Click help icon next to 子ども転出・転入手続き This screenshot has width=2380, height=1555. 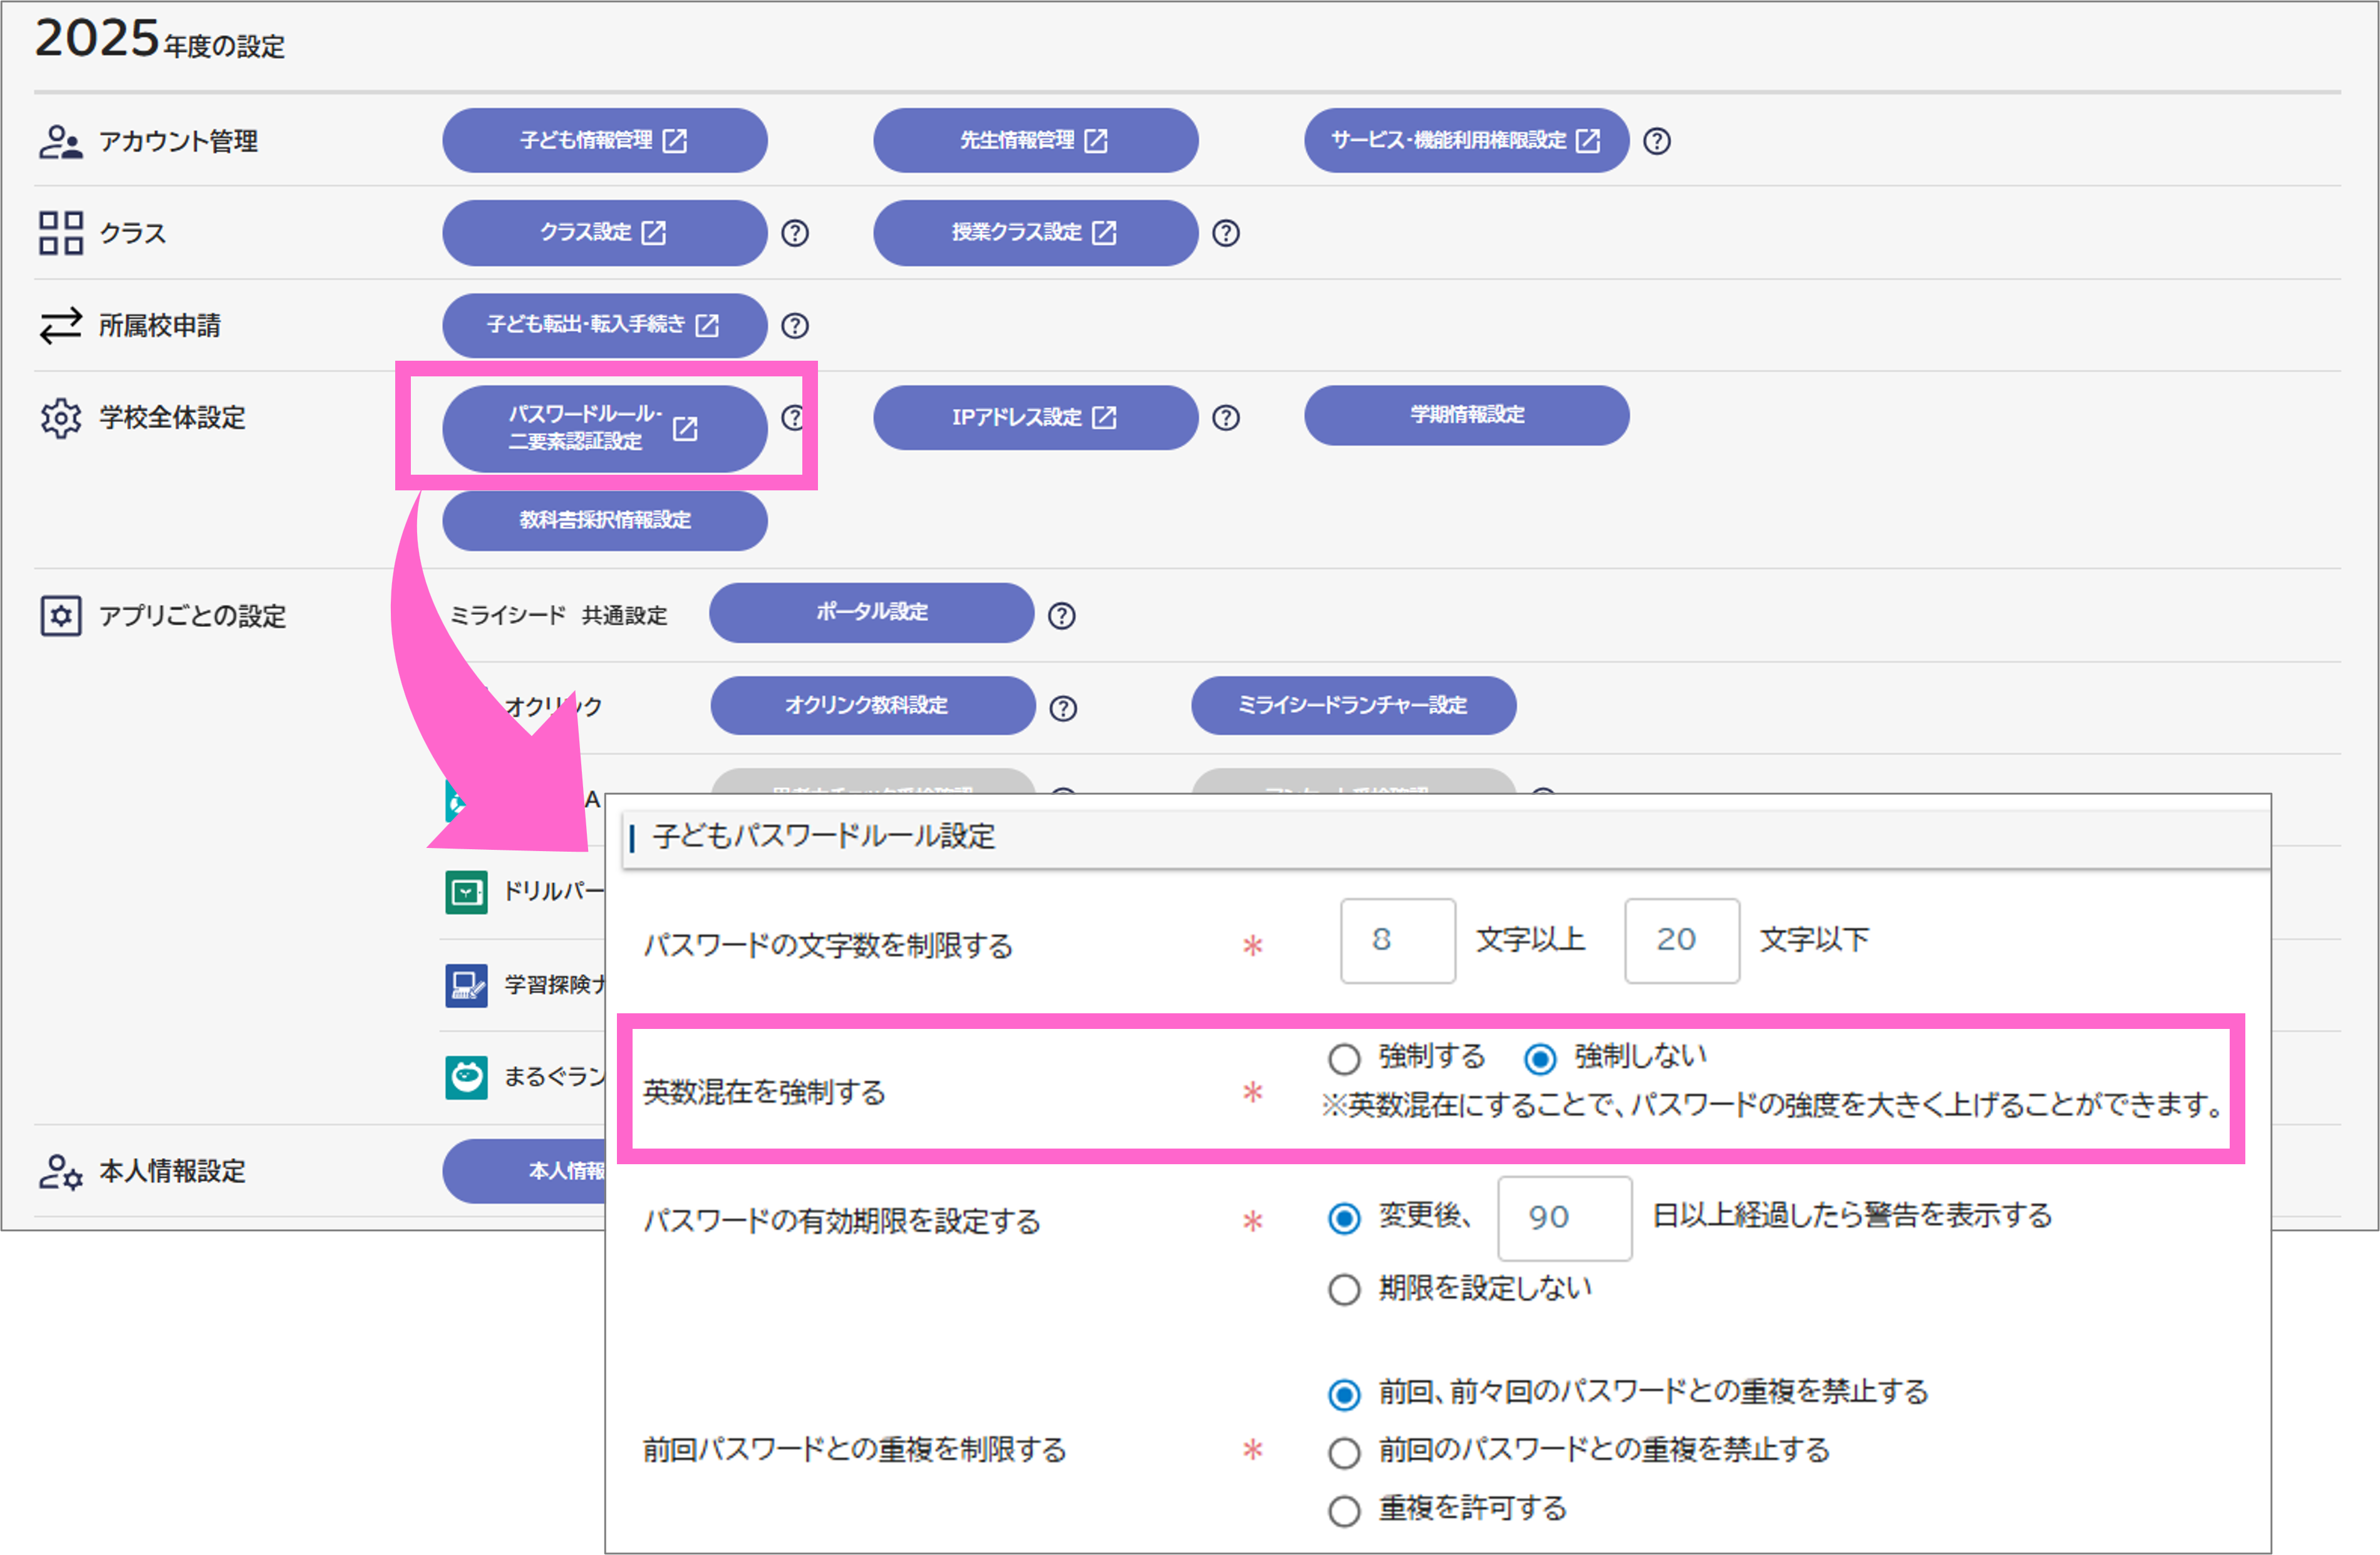coord(794,325)
